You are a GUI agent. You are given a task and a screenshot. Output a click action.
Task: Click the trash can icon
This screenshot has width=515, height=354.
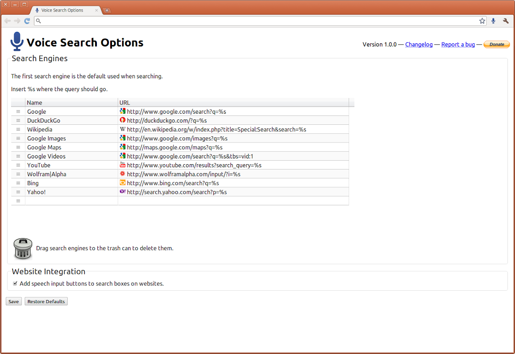23,249
